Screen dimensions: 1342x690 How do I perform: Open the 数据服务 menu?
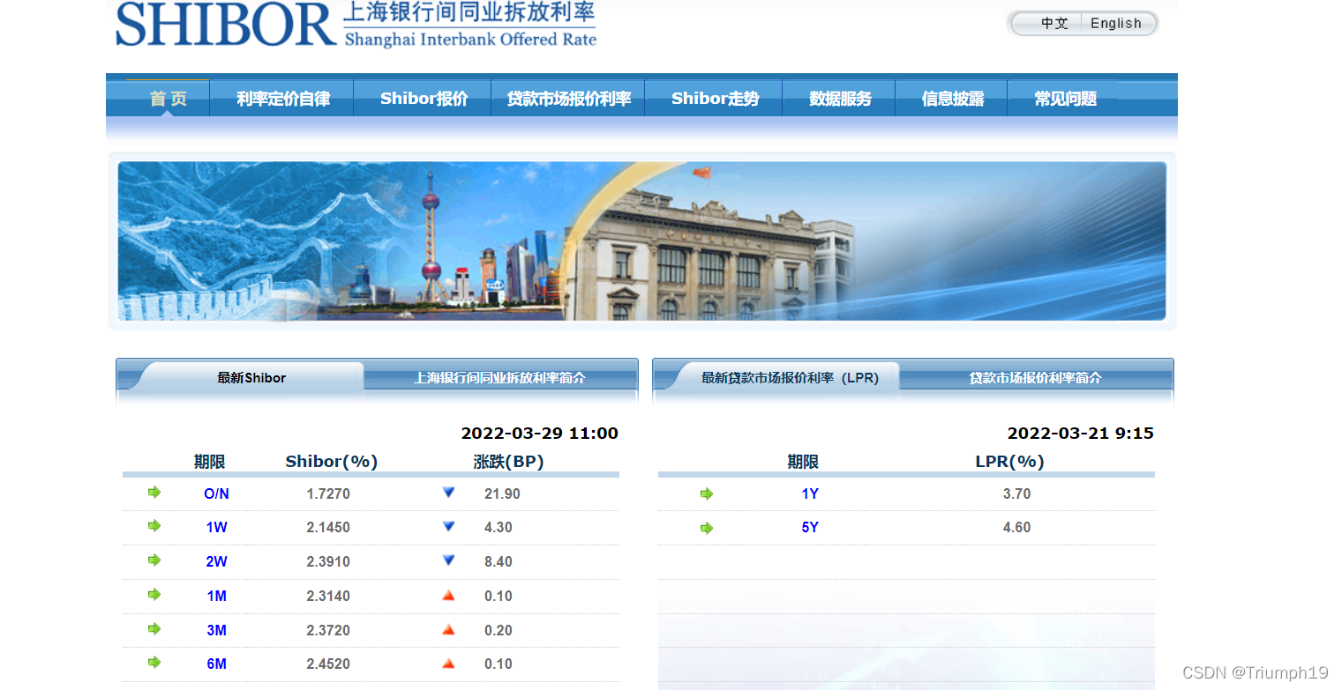click(840, 99)
